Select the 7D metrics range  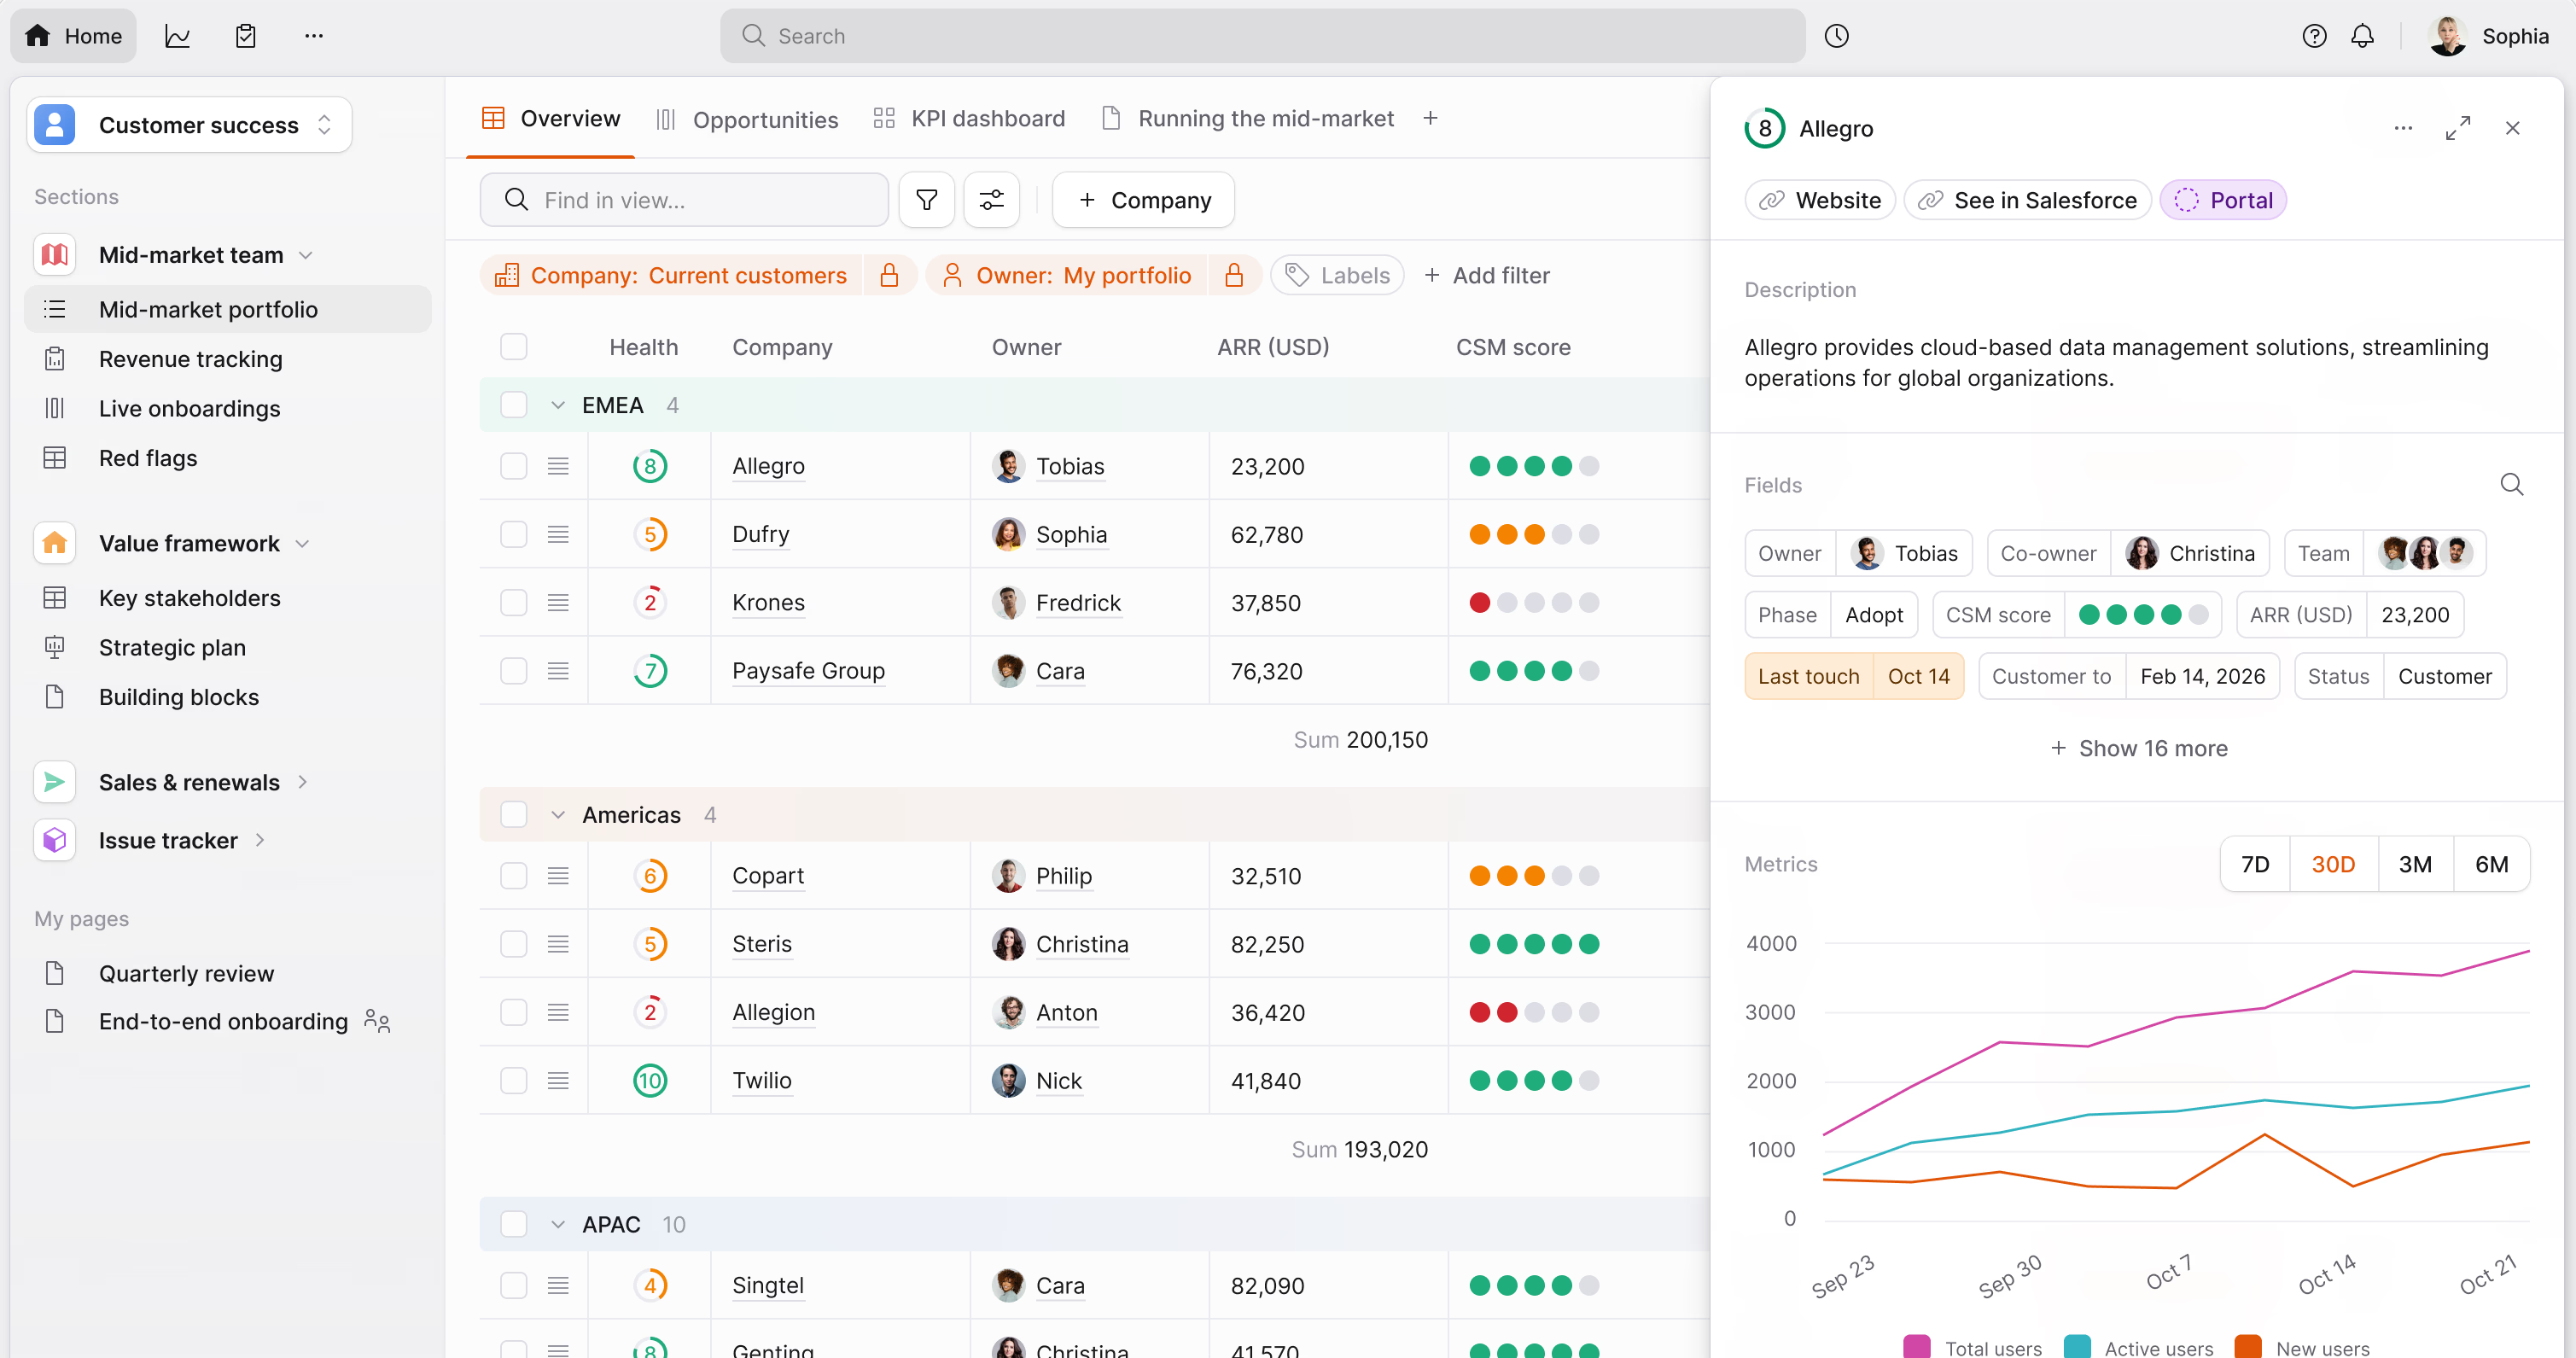coord(2255,864)
